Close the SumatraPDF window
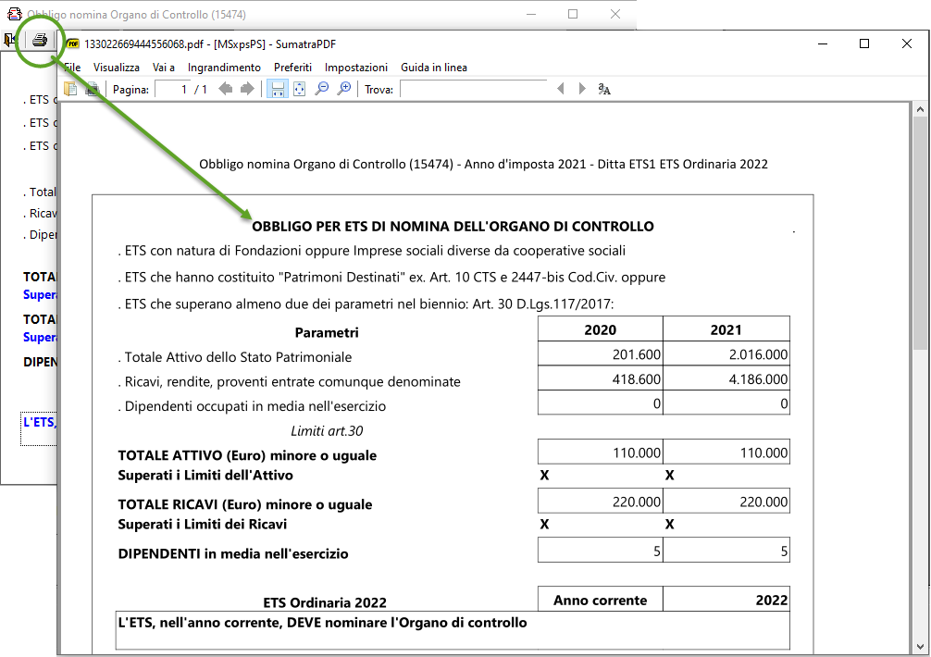This screenshot has height=657, width=931. pyautogui.click(x=907, y=43)
